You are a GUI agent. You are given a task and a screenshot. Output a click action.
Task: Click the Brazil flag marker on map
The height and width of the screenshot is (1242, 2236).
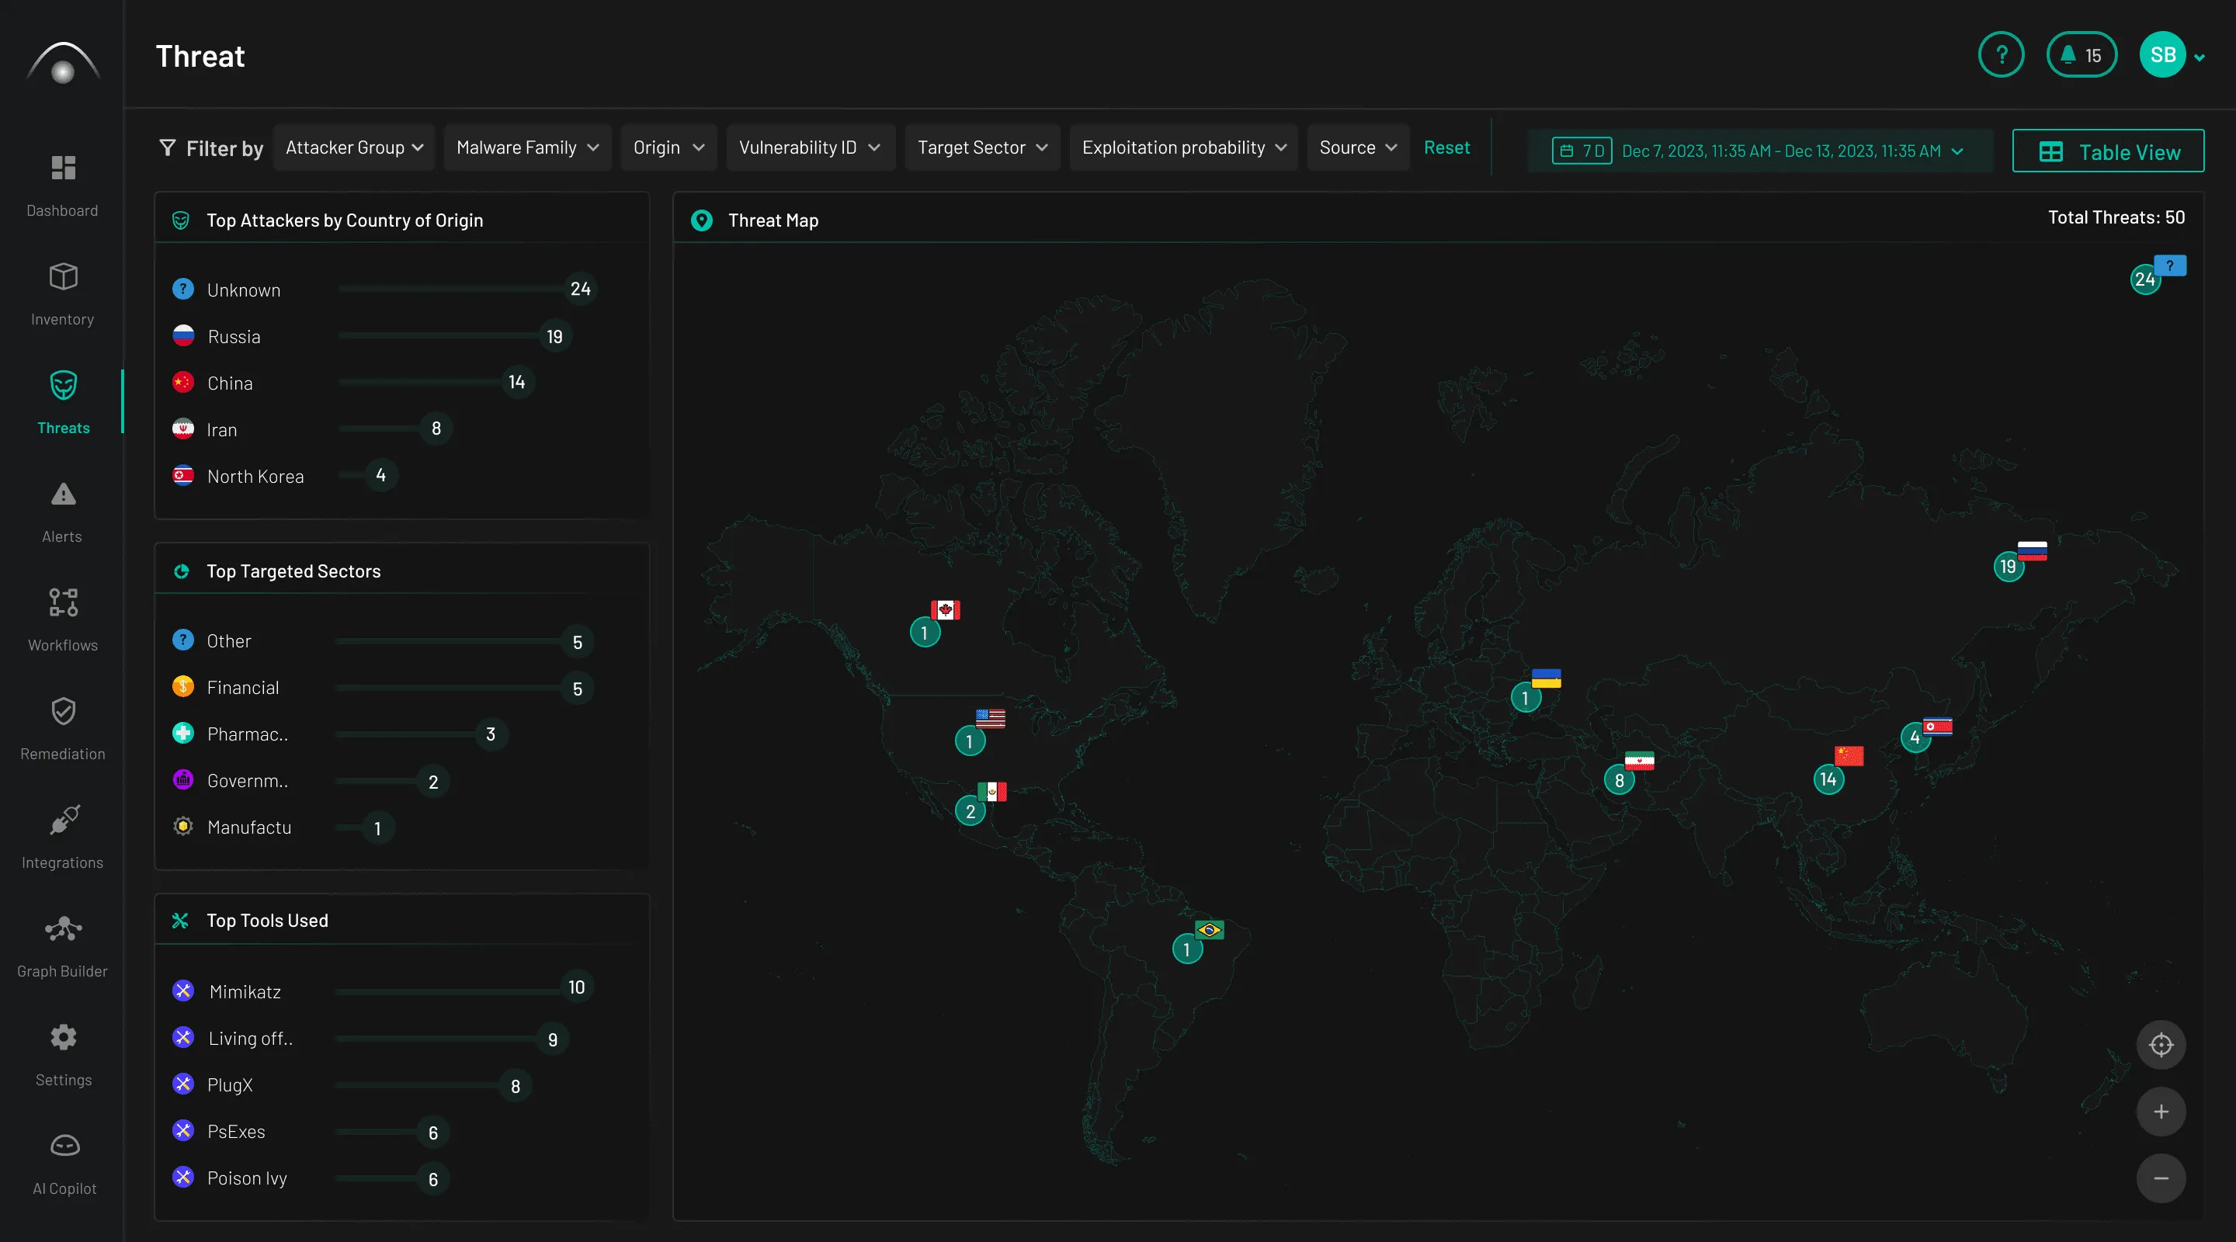[1198, 942]
